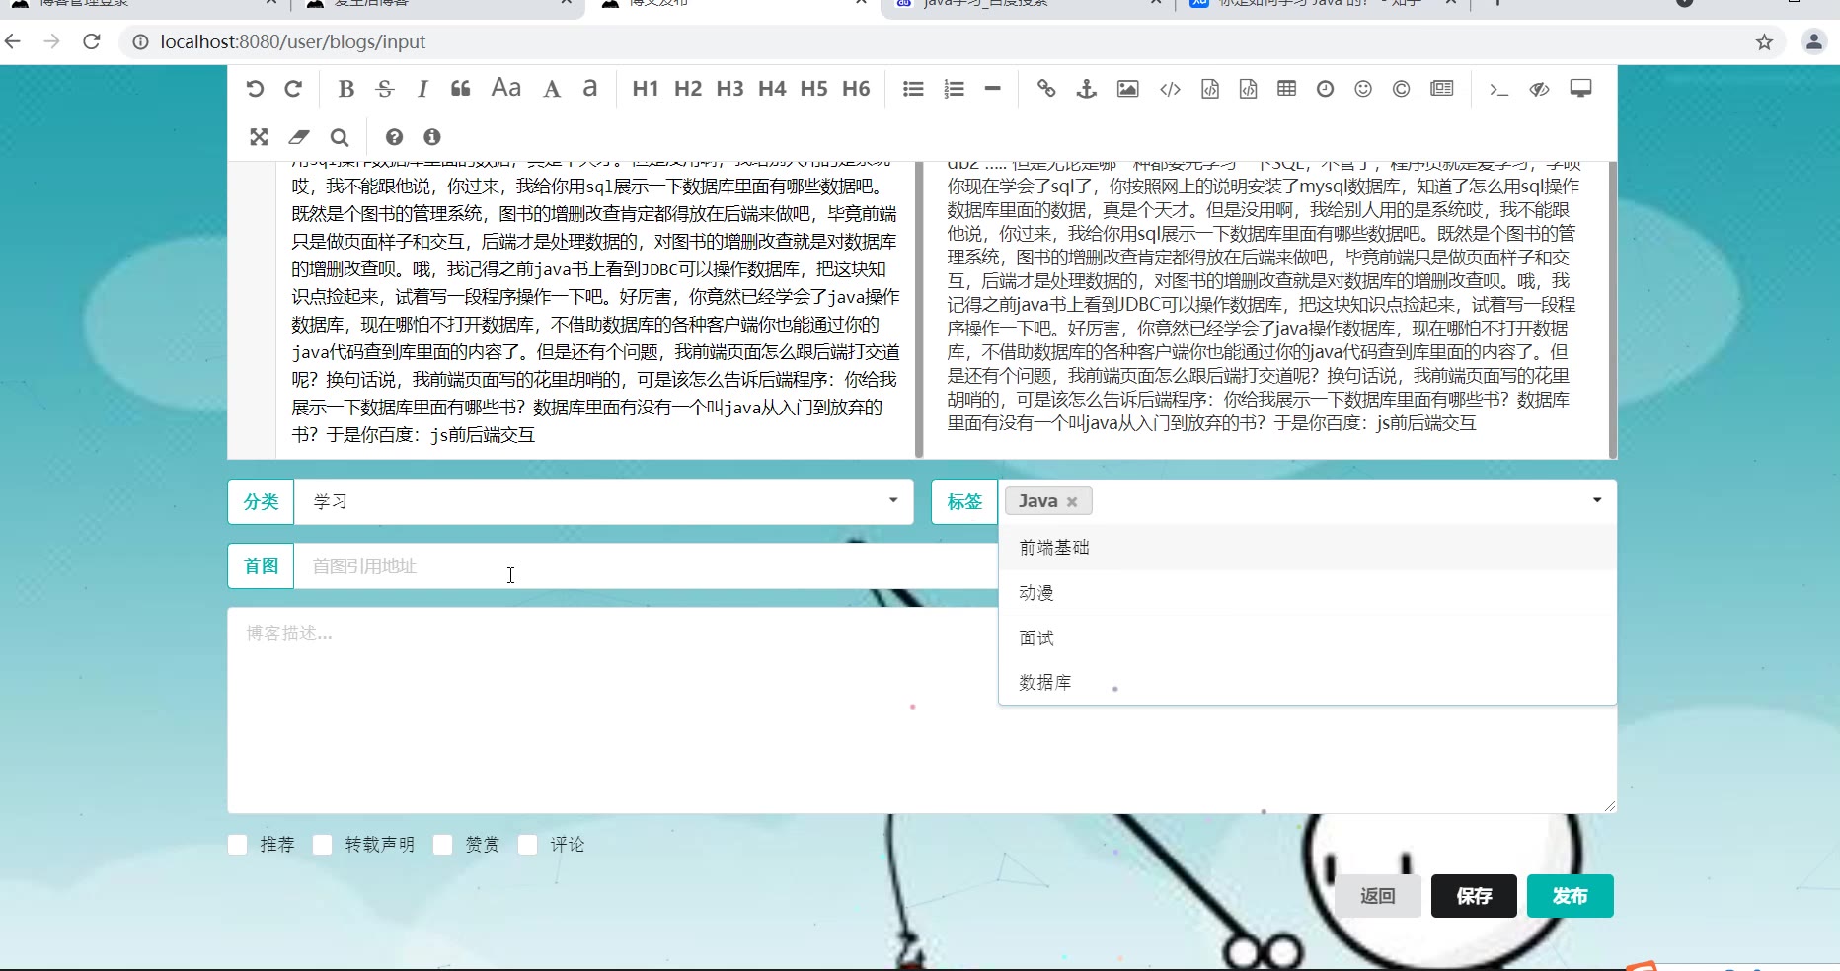
Task: Insert an unordered bullet list
Action: click(x=913, y=89)
